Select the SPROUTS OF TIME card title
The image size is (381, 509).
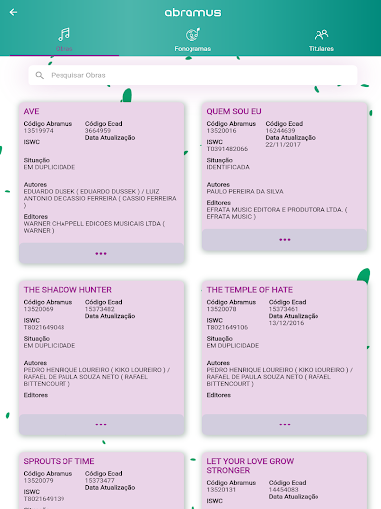(x=59, y=461)
